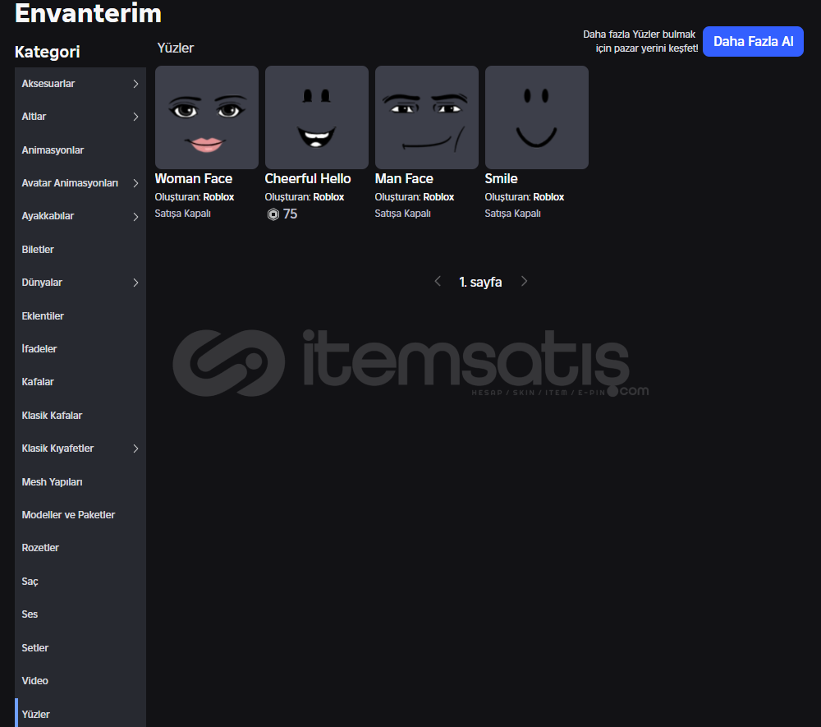Select the Rozetler category

tap(80, 548)
